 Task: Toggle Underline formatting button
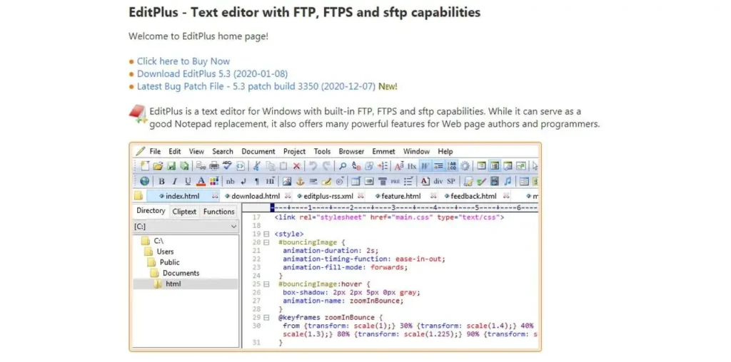[188, 181]
